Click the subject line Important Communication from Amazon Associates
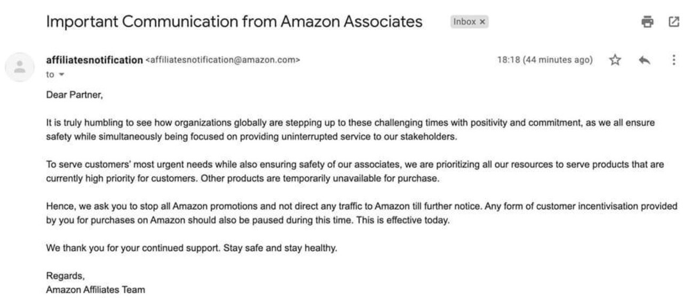Viewport: 683px width, 298px height. coord(234,22)
